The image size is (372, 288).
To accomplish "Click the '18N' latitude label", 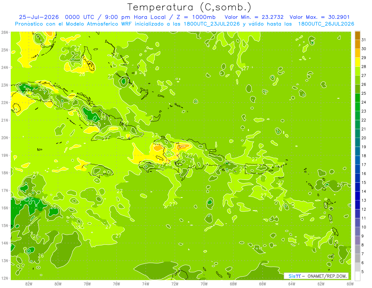I will [4, 173].
